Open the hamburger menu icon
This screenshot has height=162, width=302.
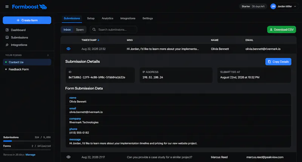coord(7,7)
